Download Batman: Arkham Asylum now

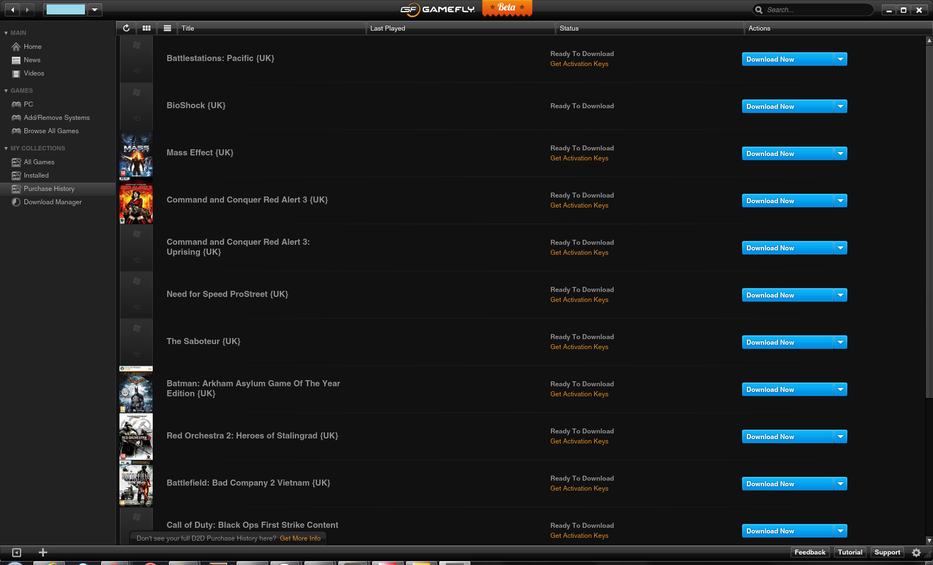point(787,390)
